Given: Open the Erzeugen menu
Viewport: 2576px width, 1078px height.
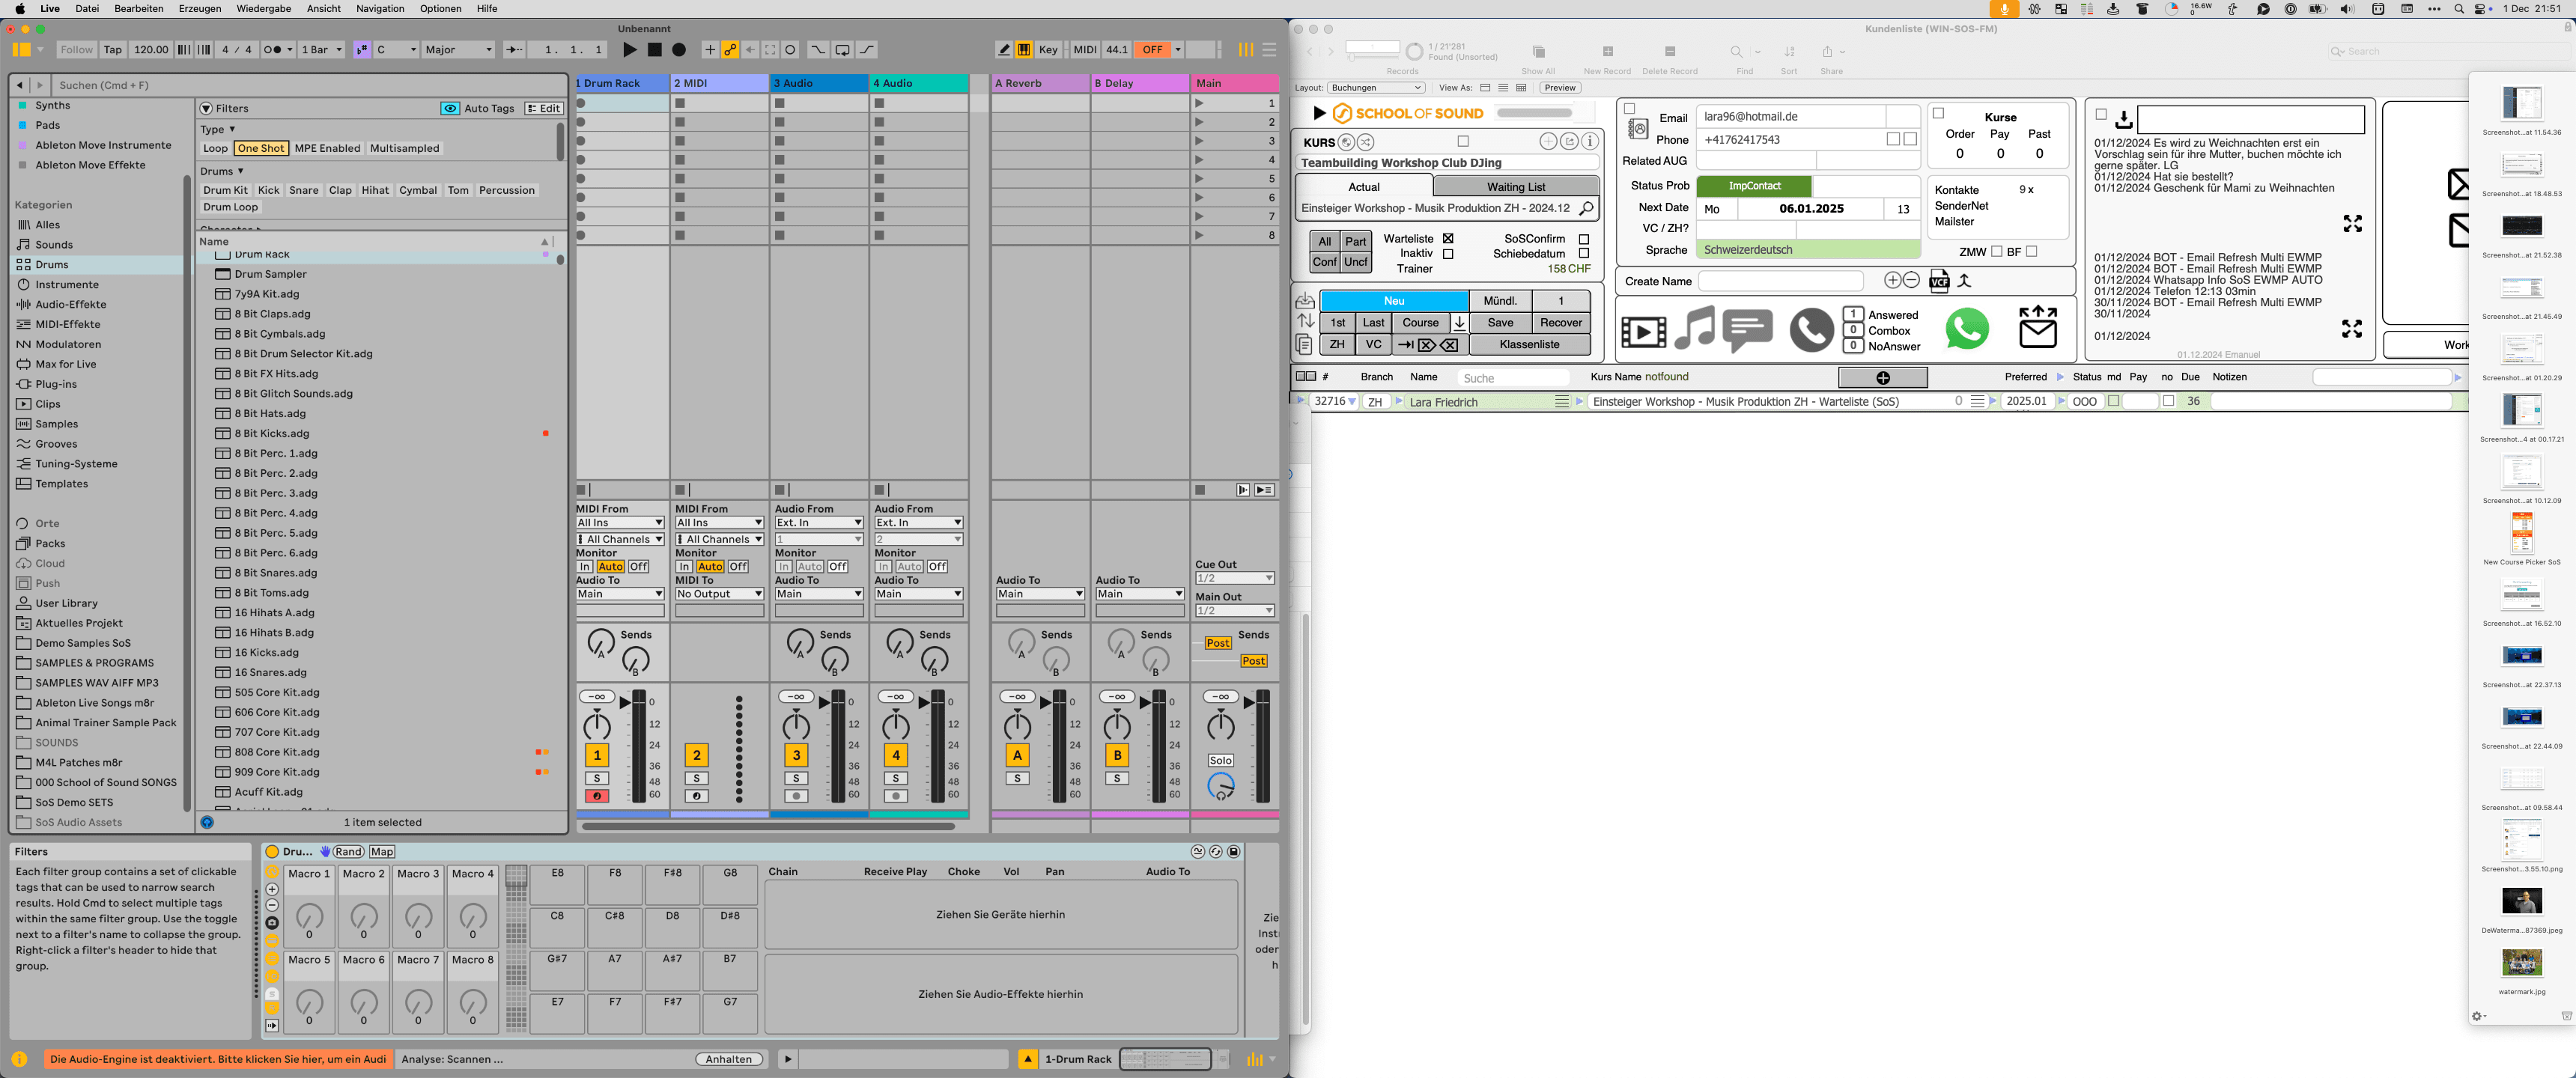Looking at the screenshot, I should pos(200,8).
